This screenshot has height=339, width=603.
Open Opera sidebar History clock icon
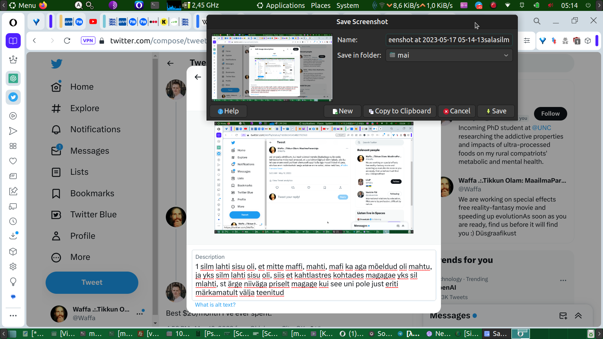click(13, 221)
